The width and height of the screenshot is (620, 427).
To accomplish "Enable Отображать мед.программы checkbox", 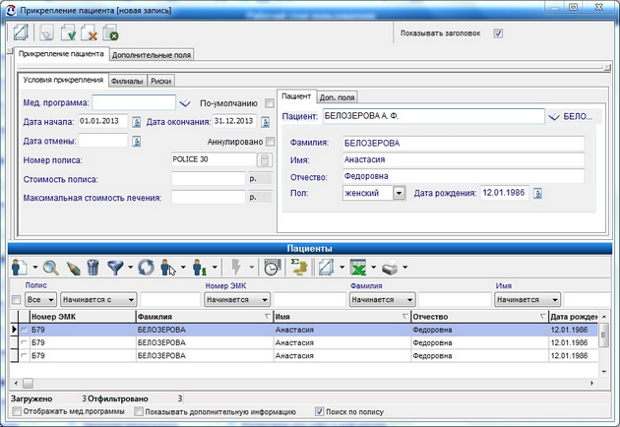I will [17, 411].
